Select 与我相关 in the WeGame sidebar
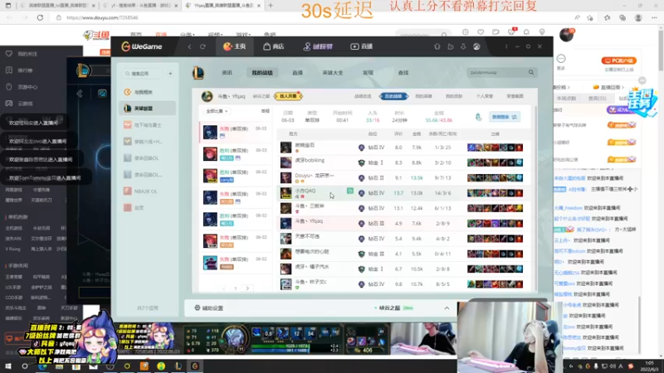 coord(148,92)
